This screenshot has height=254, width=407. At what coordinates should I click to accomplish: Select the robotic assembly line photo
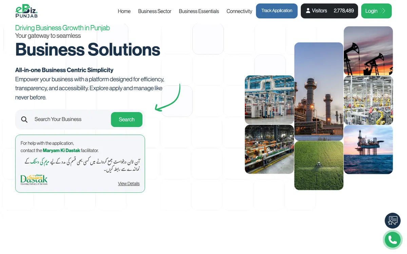(368, 100)
